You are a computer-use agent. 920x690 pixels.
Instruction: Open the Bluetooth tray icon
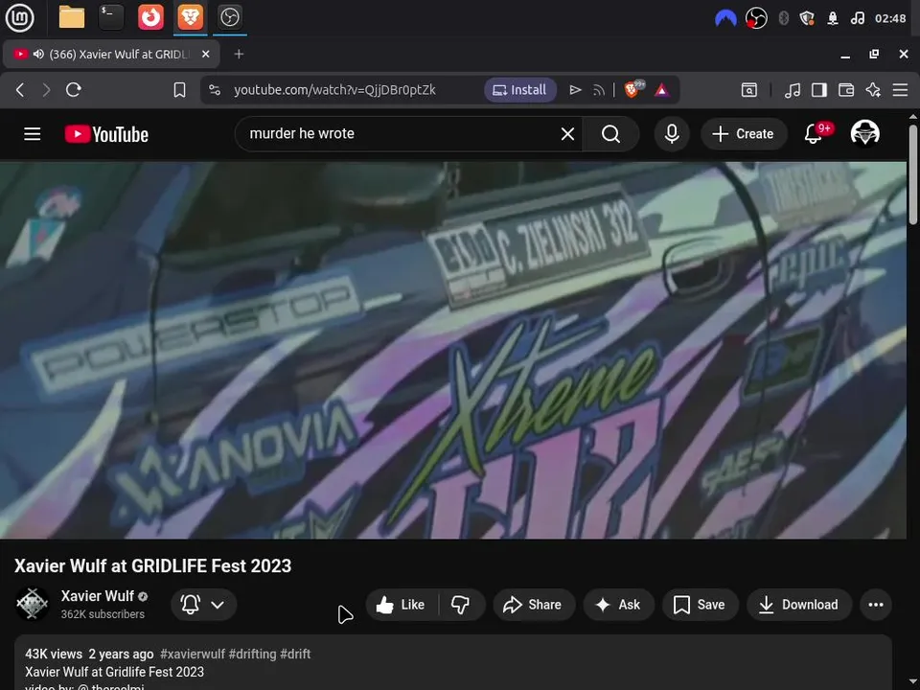click(783, 18)
